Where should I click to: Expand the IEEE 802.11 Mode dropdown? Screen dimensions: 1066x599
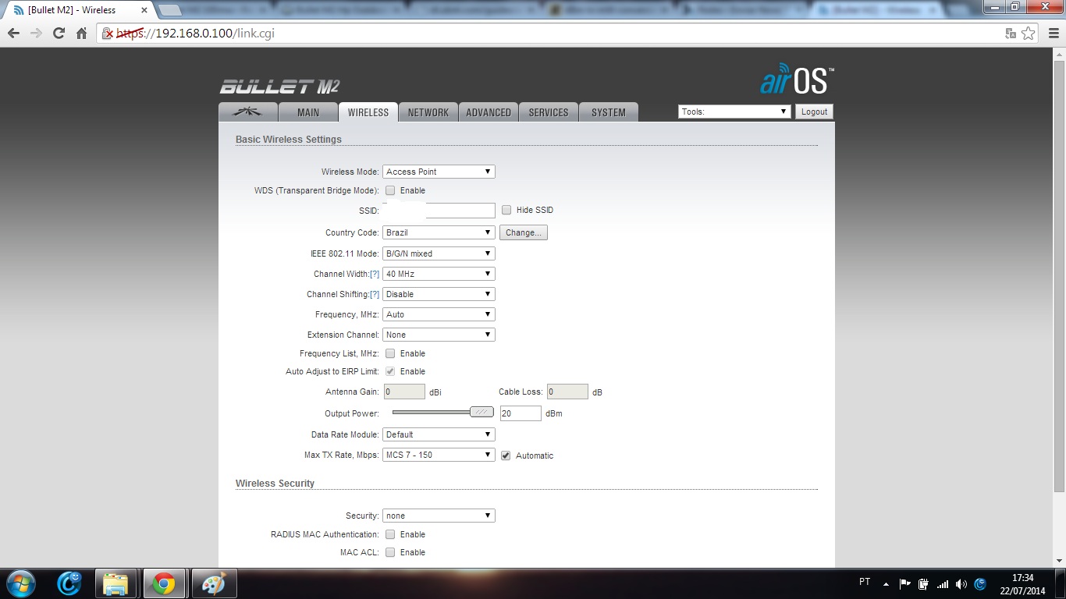coord(439,253)
